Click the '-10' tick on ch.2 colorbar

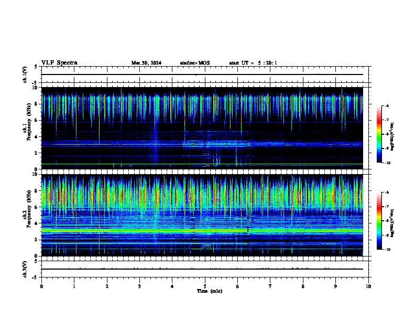387,250
